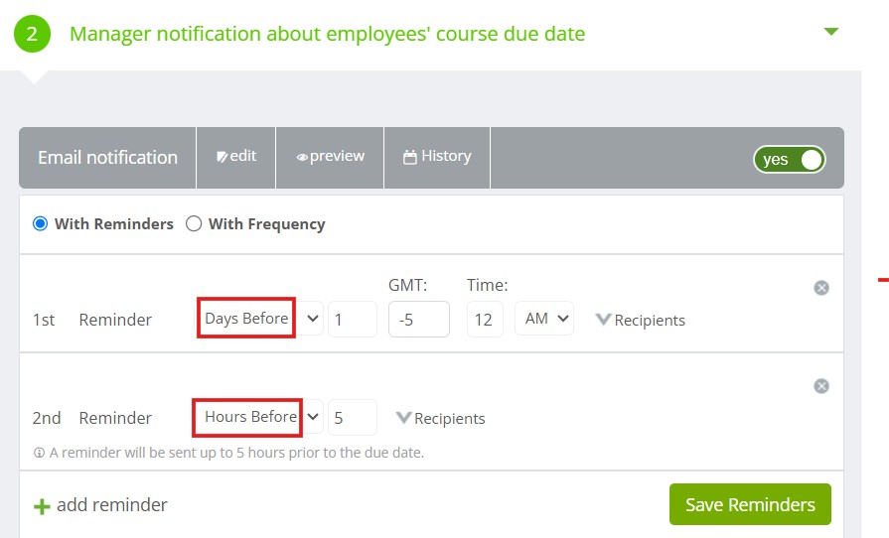Select the With Frequency radio button
This screenshot has height=538, width=889.
coord(194,223)
